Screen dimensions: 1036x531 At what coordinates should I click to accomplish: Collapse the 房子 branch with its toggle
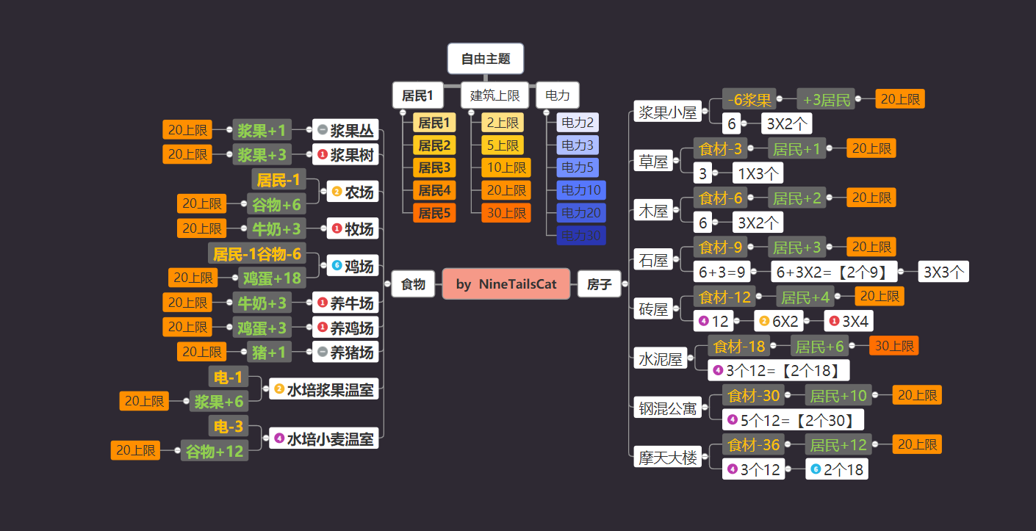tap(625, 283)
